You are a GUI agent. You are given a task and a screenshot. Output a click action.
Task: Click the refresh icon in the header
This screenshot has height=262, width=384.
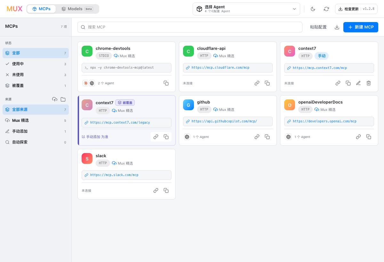(x=326, y=9)
